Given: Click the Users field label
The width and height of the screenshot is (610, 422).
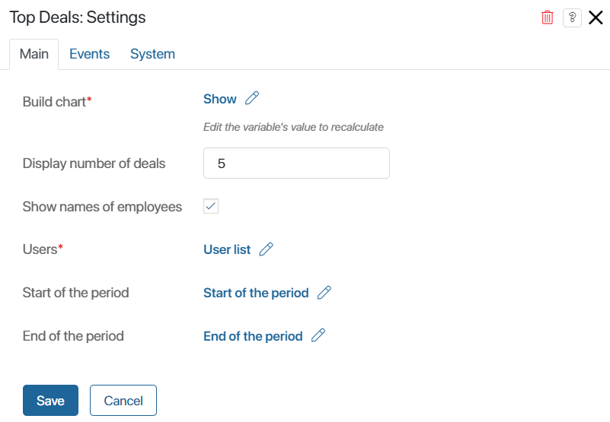Looking at the screenshot, I should tap(43, 249).
